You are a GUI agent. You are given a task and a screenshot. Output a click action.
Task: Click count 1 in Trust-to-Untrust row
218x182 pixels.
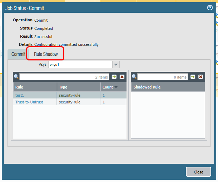click(104, 102)
